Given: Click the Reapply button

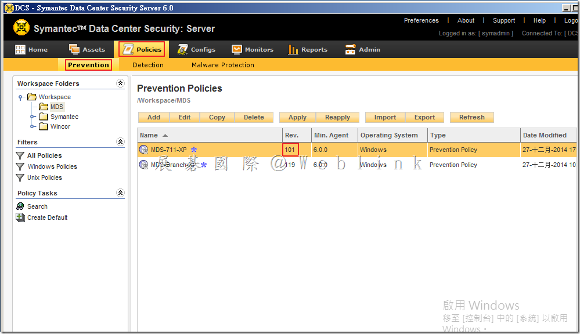Looking at the screenshot, I should click(337, 117).
